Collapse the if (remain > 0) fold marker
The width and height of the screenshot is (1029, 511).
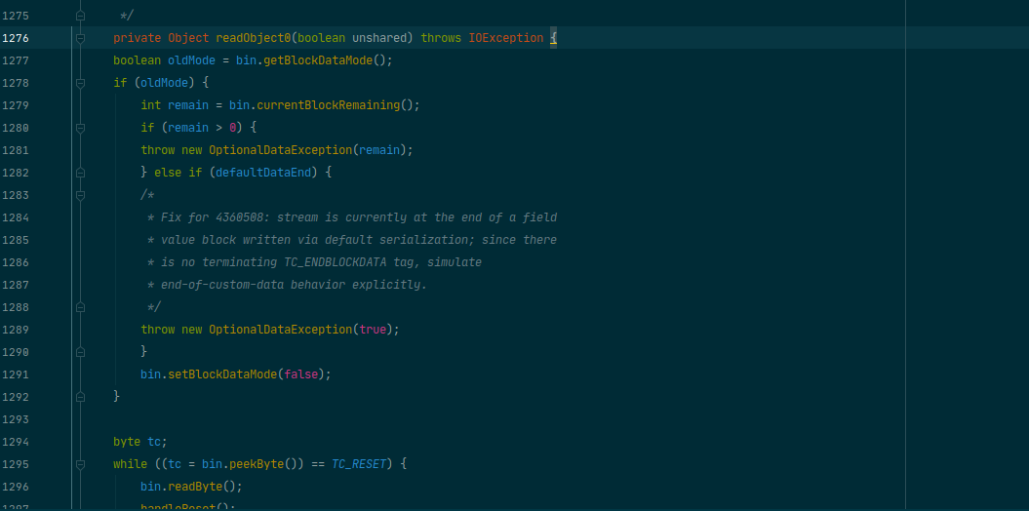[80, 128]
